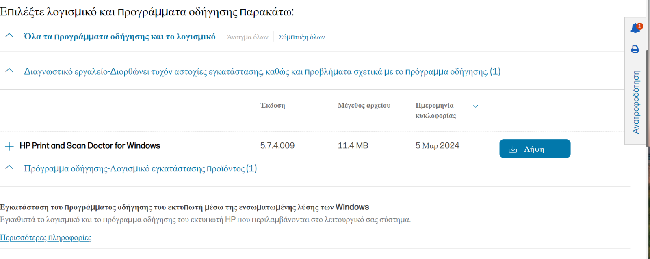Click the Λήψη download button
This screenshot has height=259, width=650.
(535, 149)
